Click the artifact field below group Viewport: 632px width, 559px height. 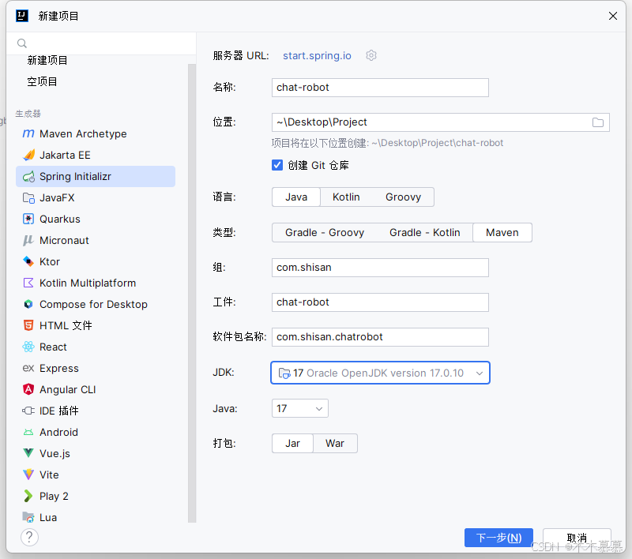pyautogui.click(x=380, y=302)
